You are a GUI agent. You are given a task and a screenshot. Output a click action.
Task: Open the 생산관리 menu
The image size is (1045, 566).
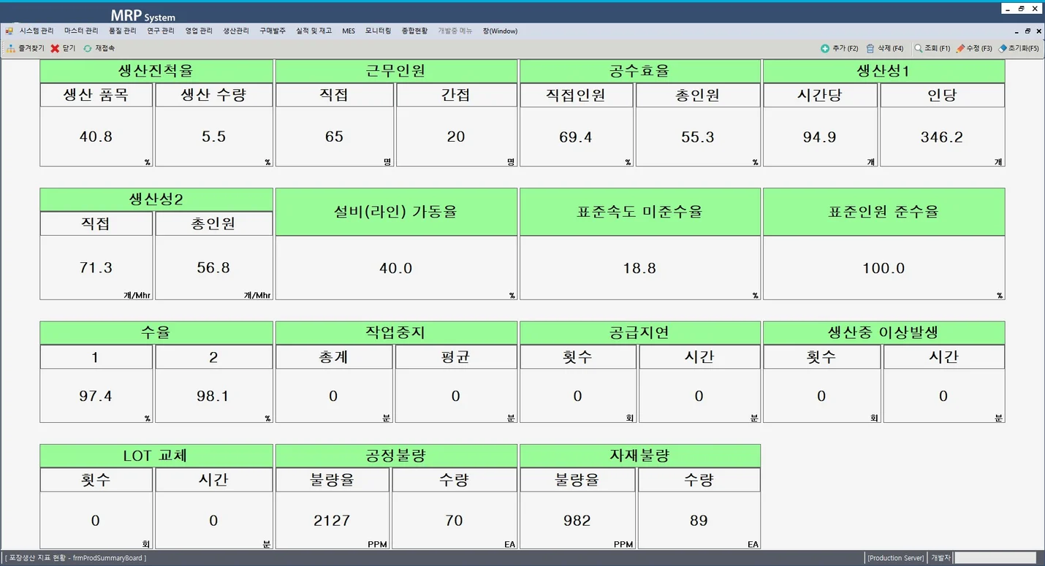click(236, 31)
